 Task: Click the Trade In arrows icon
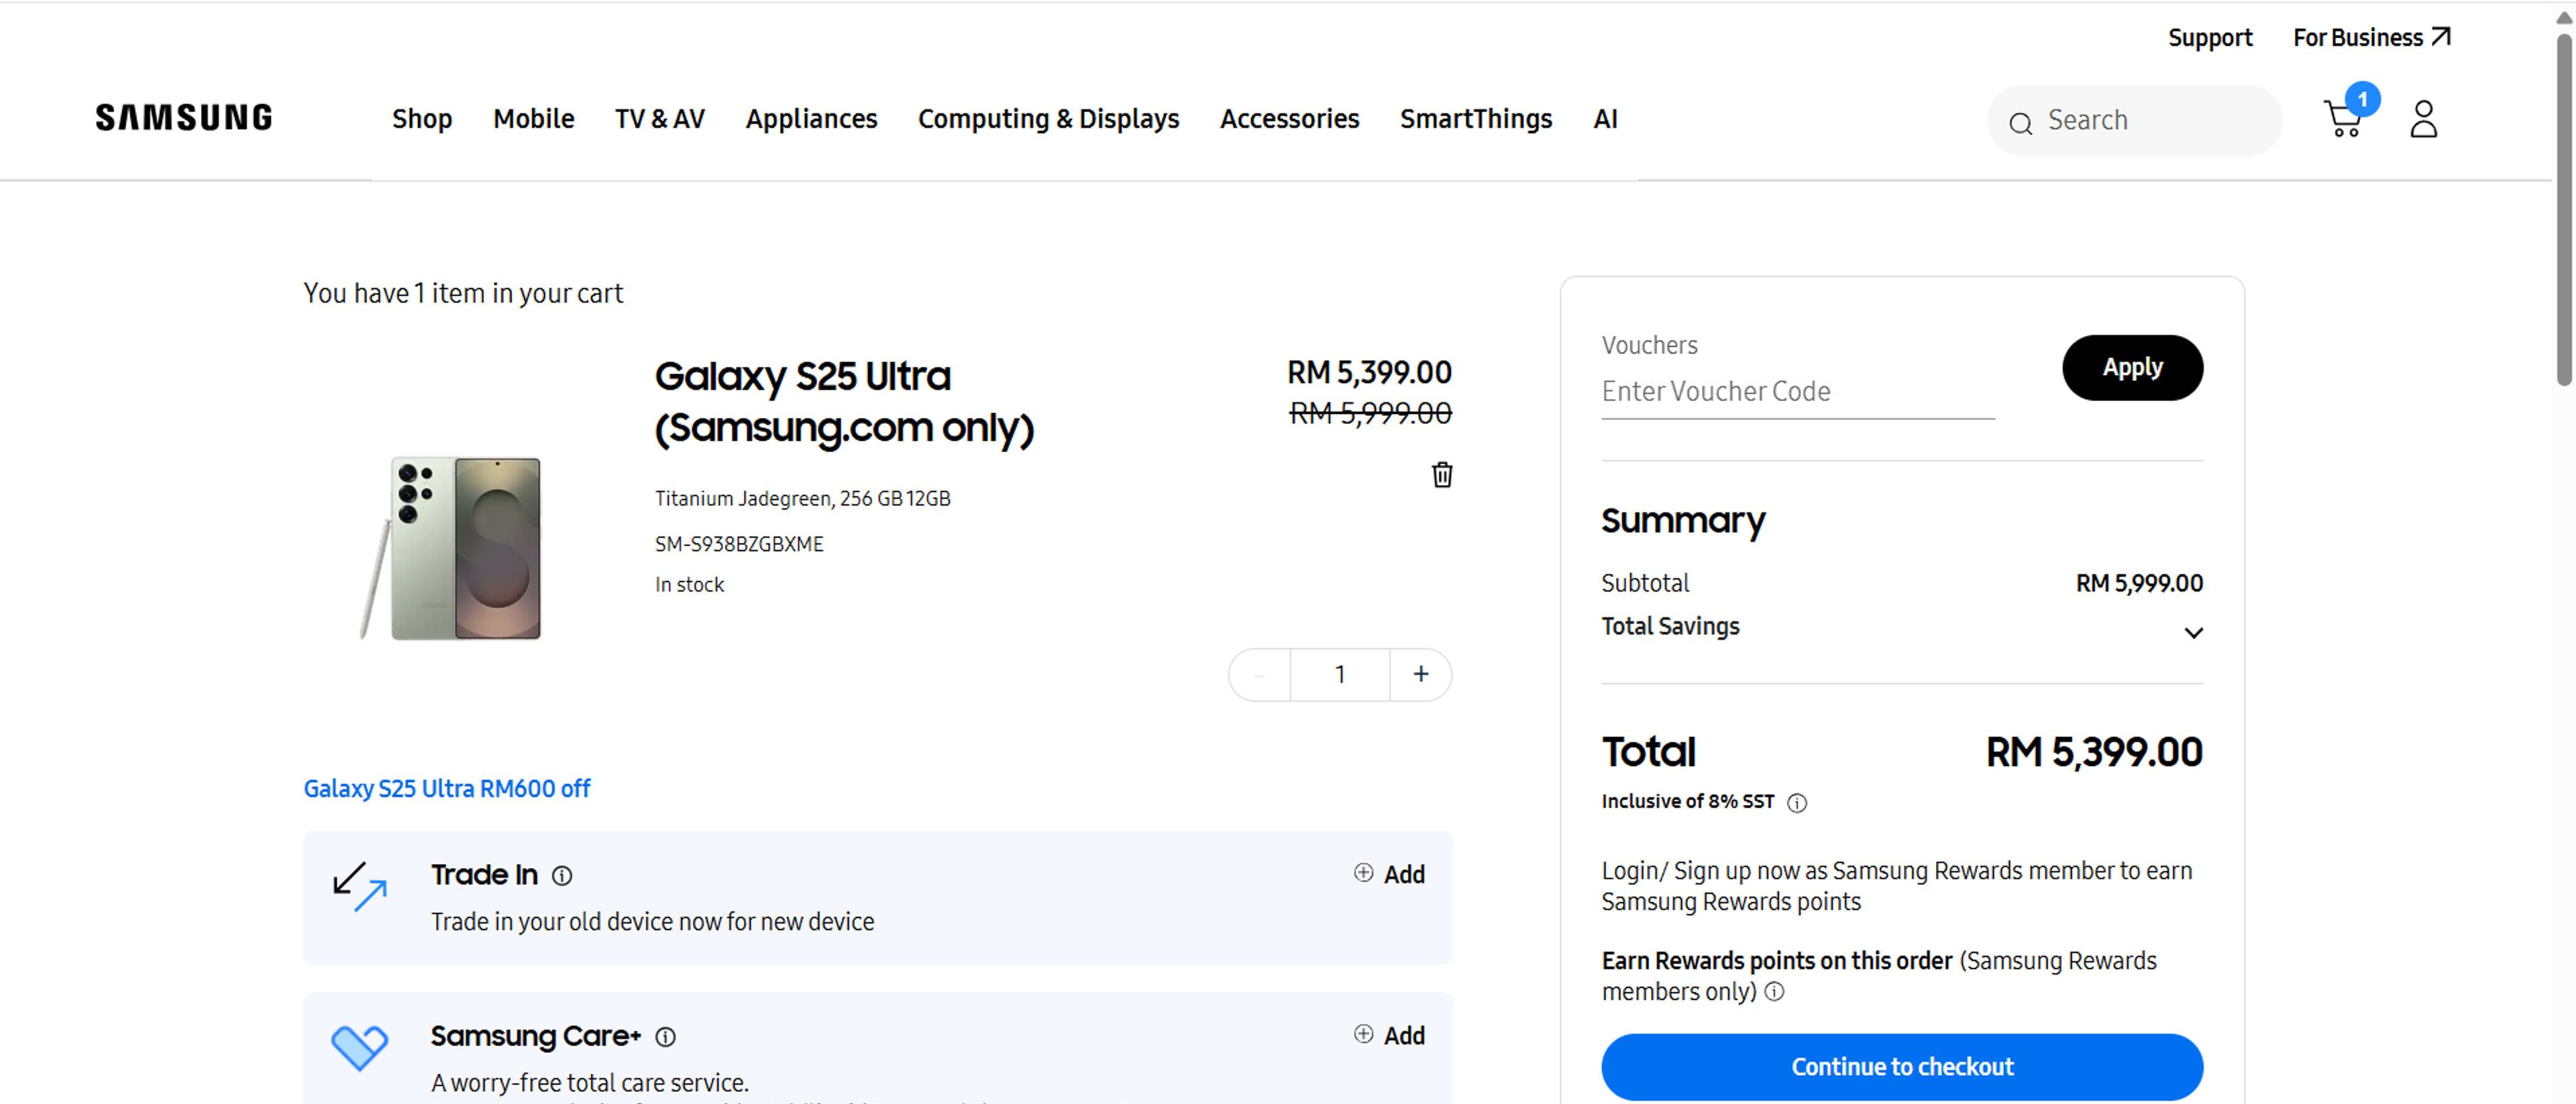(359, 886)
